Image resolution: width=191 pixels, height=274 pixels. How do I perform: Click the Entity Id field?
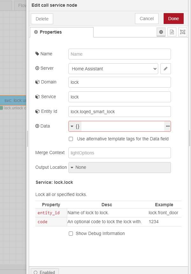tap(119, 112)
